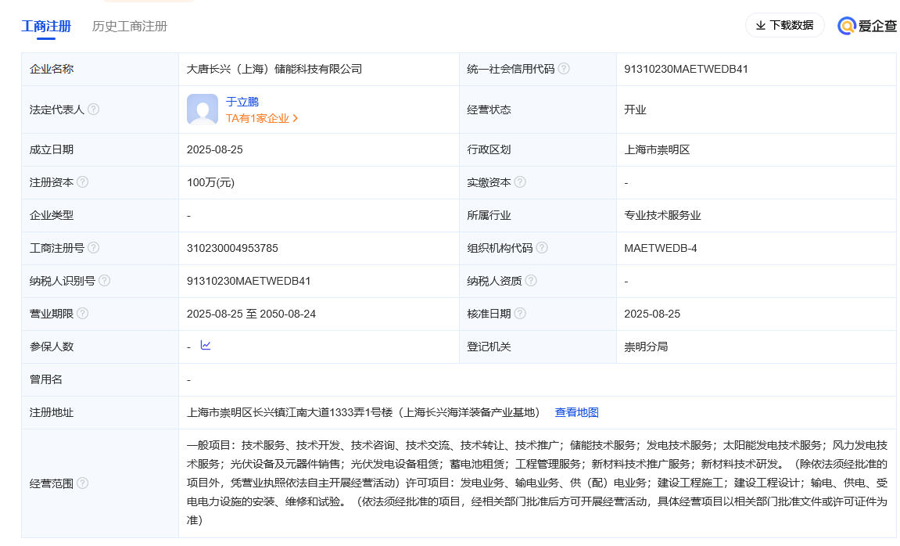Select the 成立日期 value 2025-08-25

[215, 149]
